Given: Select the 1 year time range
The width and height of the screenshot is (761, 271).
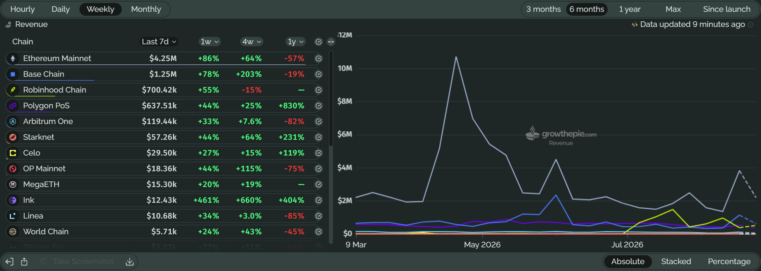Looking at the screenshot, I should point(629,9).
